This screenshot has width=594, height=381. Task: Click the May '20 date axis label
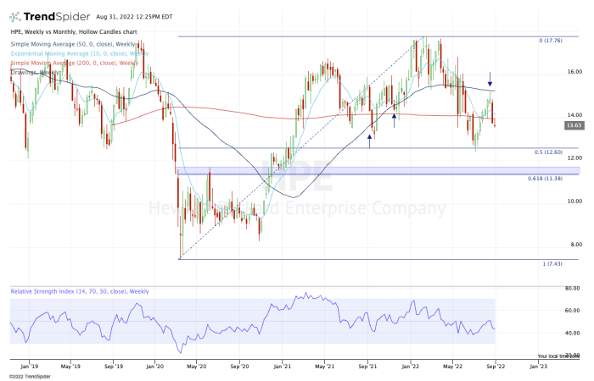[197, 367]
